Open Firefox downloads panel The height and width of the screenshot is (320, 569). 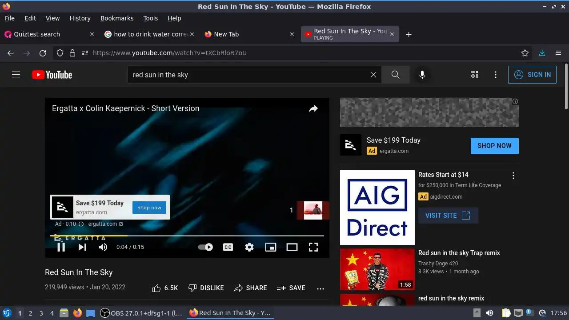click(x=542, y=53)
